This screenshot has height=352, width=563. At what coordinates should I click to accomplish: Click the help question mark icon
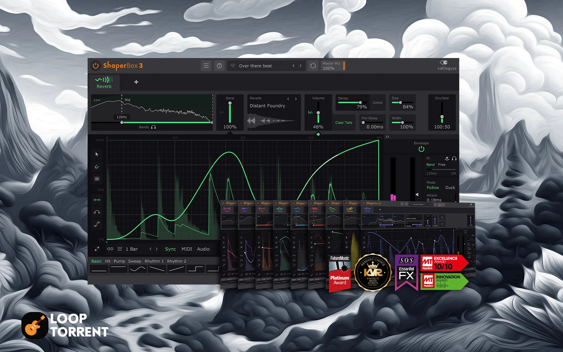[220, 66]
